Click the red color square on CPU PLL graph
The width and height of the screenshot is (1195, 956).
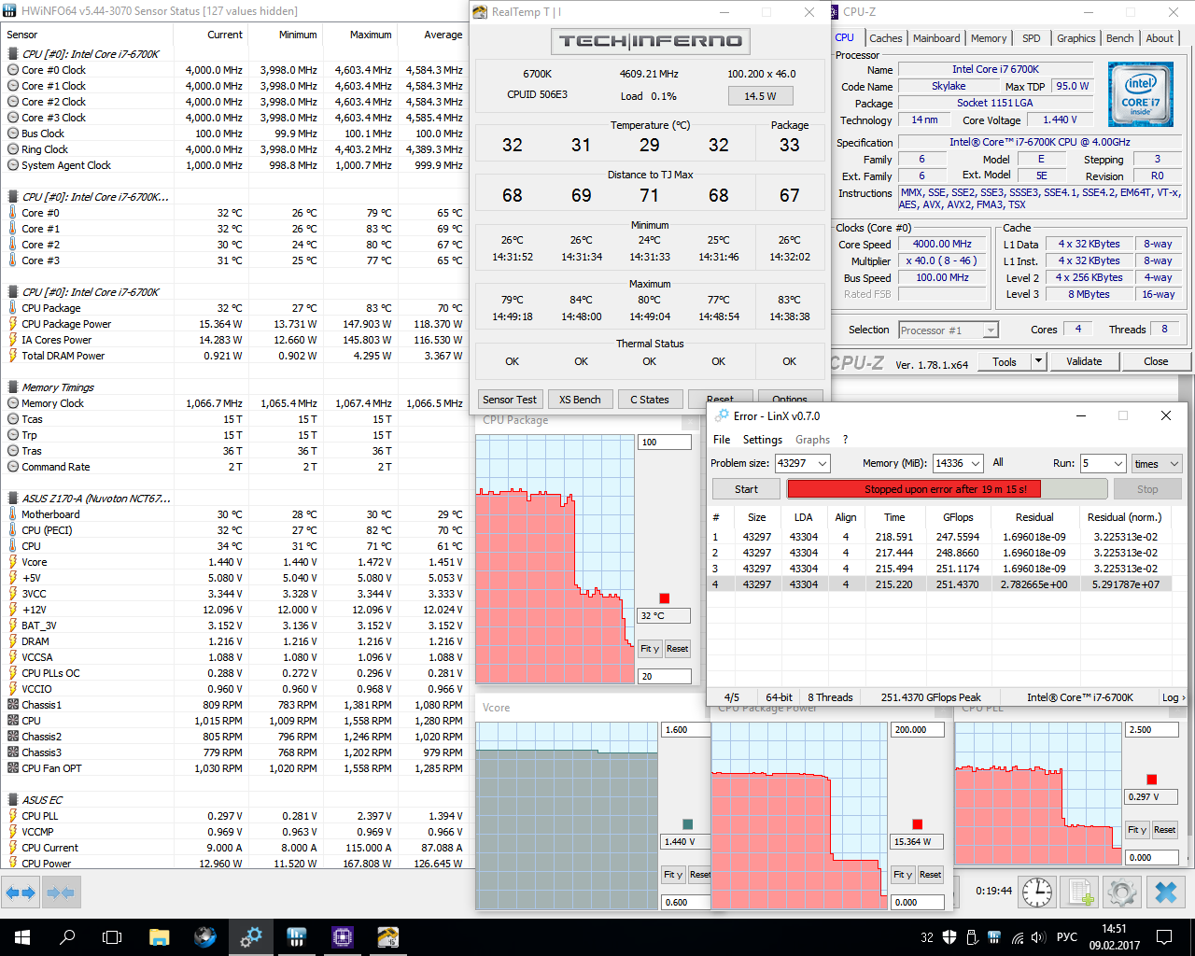pyautogui.click(x=1152, y=780)
